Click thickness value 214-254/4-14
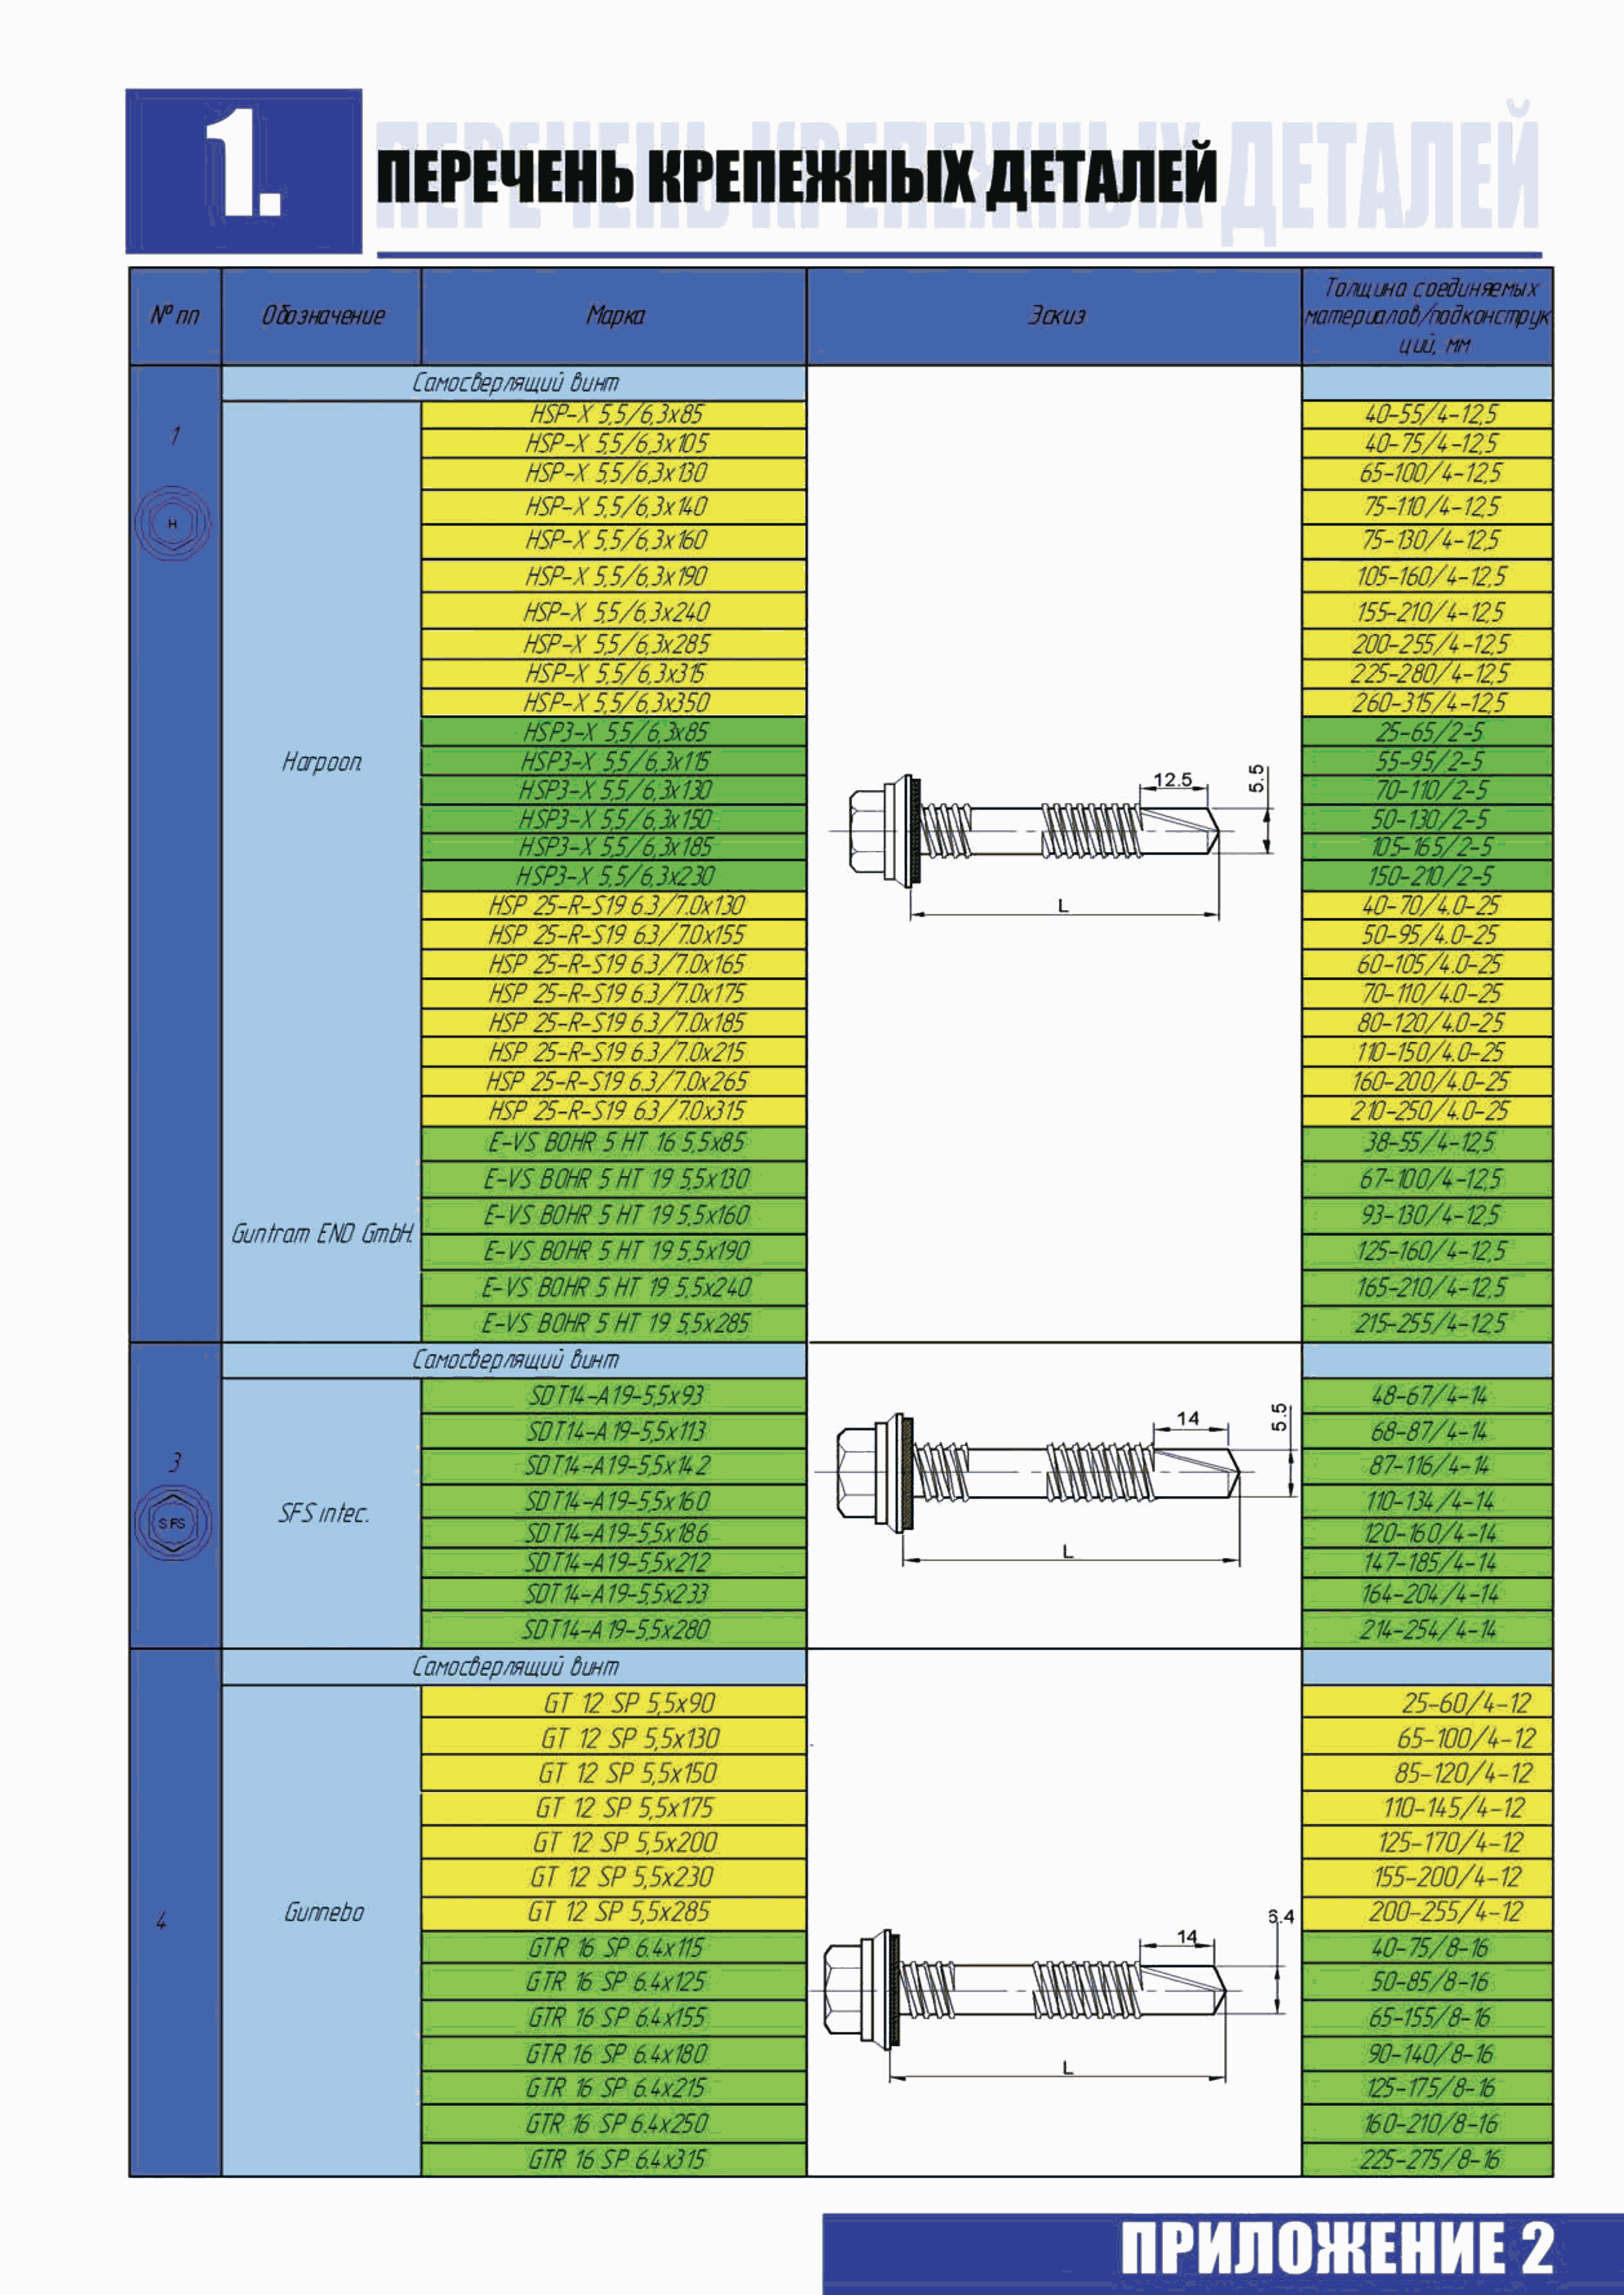The width and height of the screenshot is (1624, 2295). (x=1427, y=1630)
